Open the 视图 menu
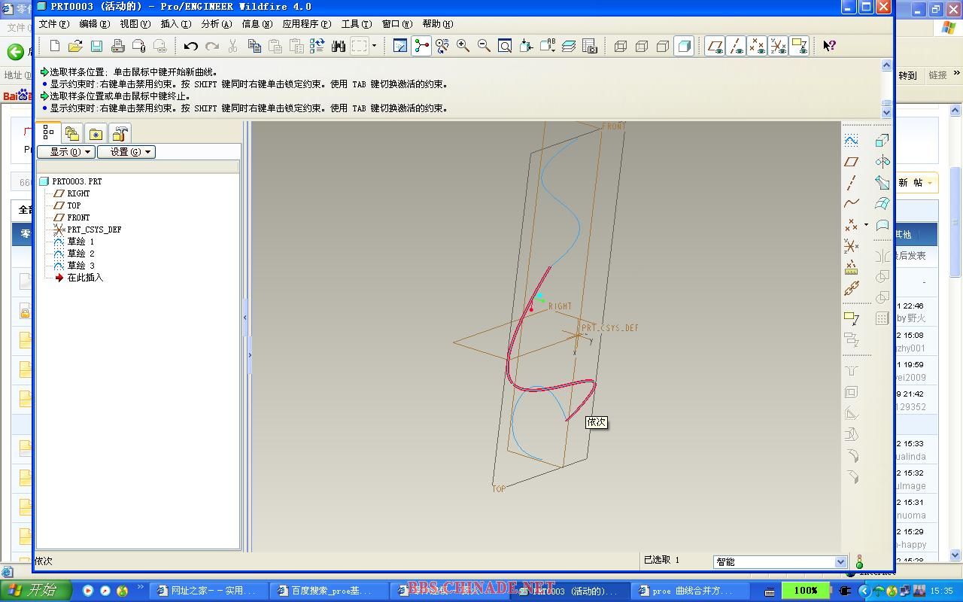The image size is (963, 602). pyautogui.click(x=135, y=24)
